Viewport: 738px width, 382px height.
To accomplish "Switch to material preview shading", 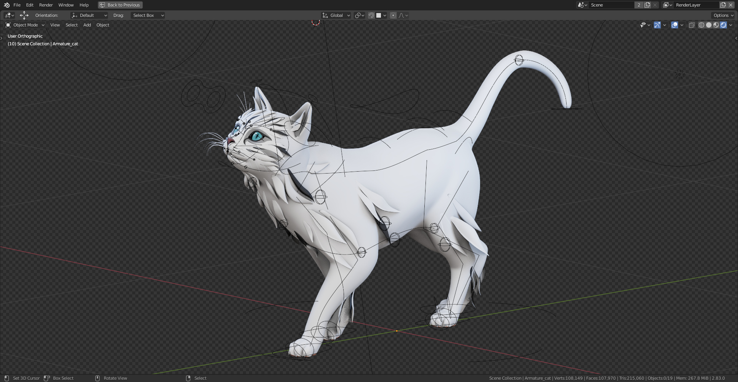I will point(716,25).
